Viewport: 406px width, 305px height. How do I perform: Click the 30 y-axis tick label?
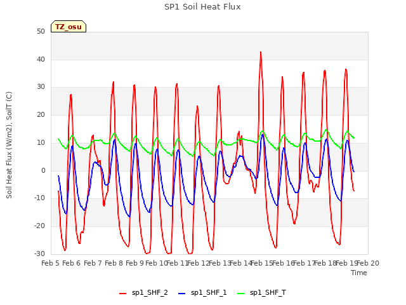(x=41, y=87)
